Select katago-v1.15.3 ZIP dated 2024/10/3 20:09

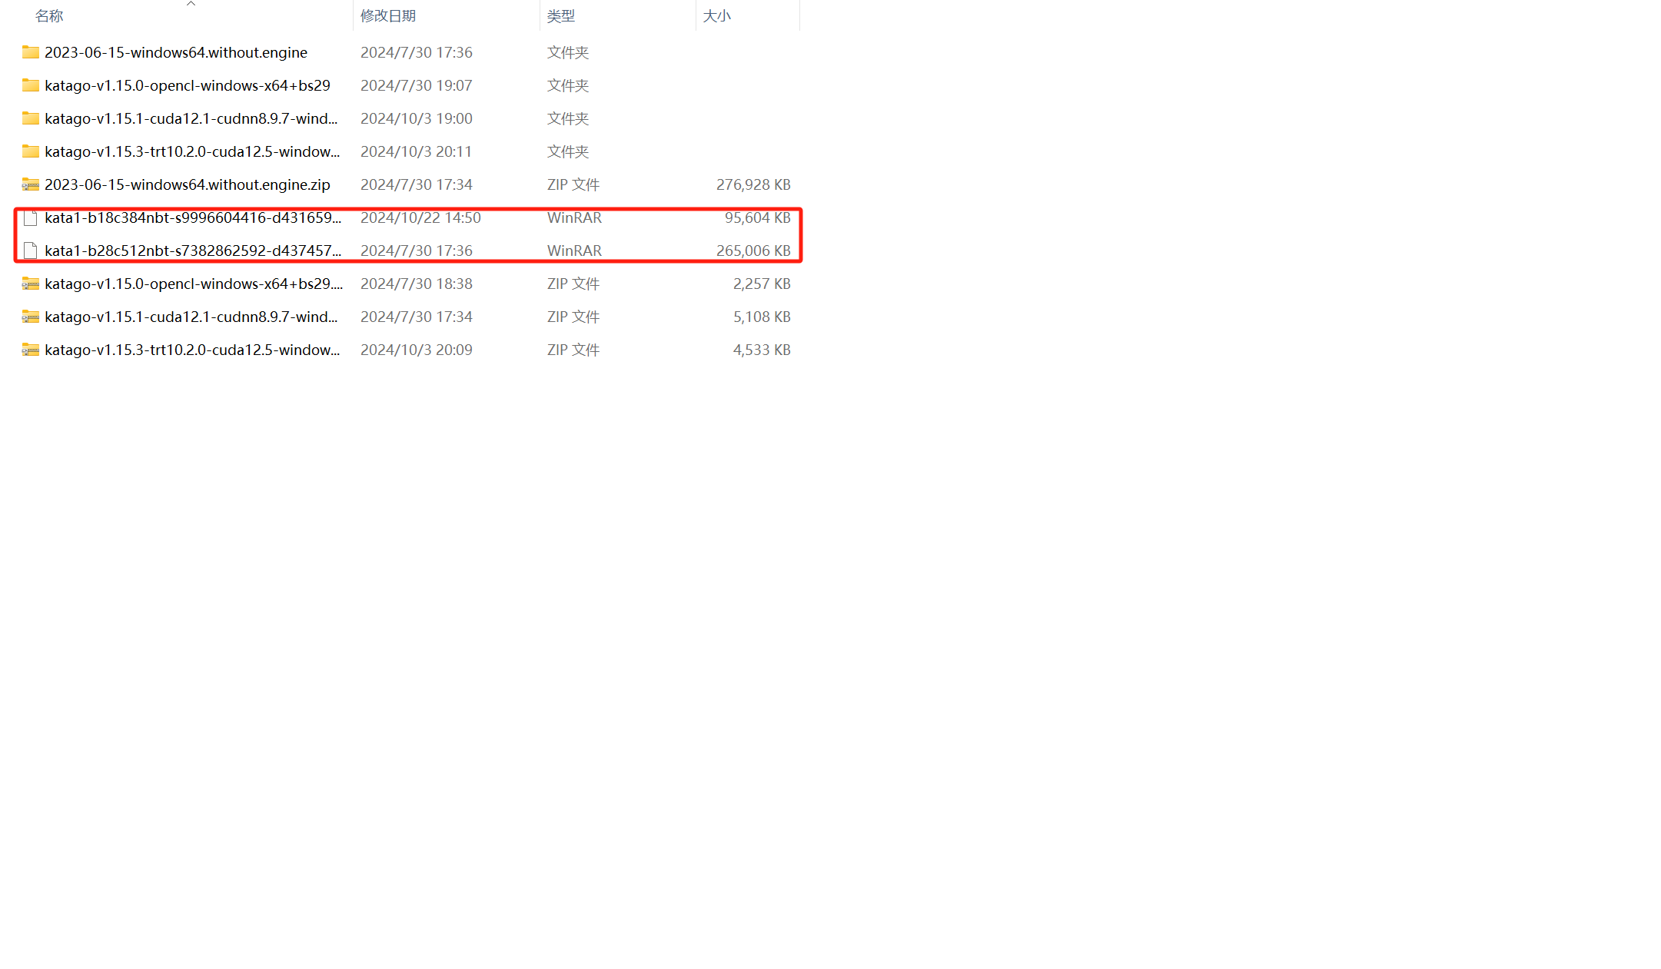coord(192,350)
